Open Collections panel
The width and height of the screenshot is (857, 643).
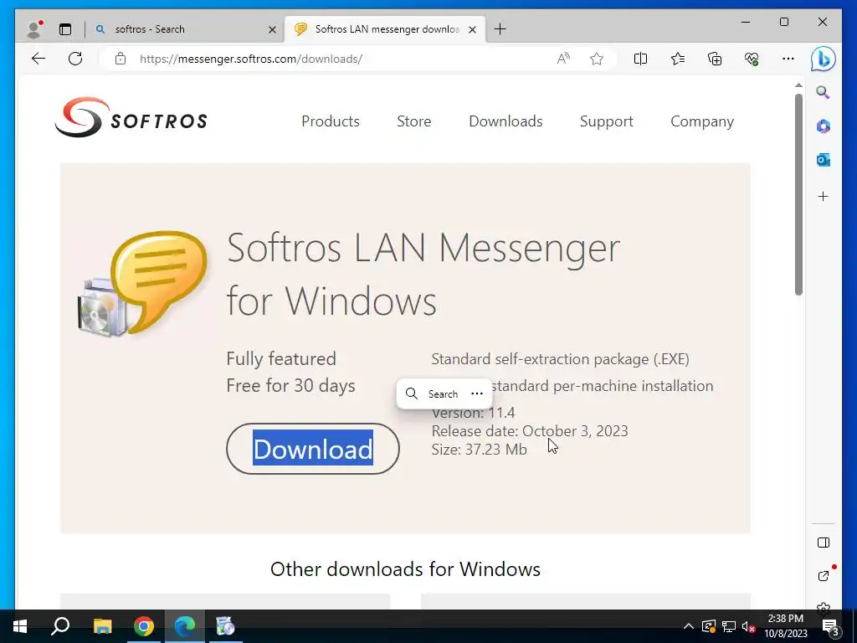click(715, 59)
